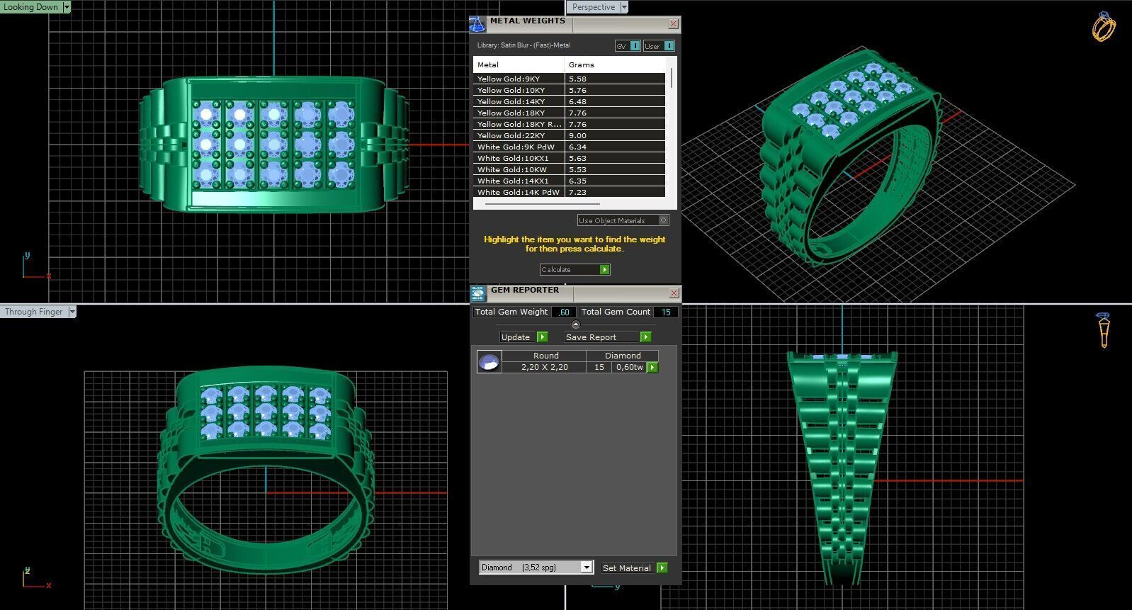This screenshot has height=610, width=1132.
Task: Click the round gem thumbnail in Gem Reporter
Action: (489, 362)
